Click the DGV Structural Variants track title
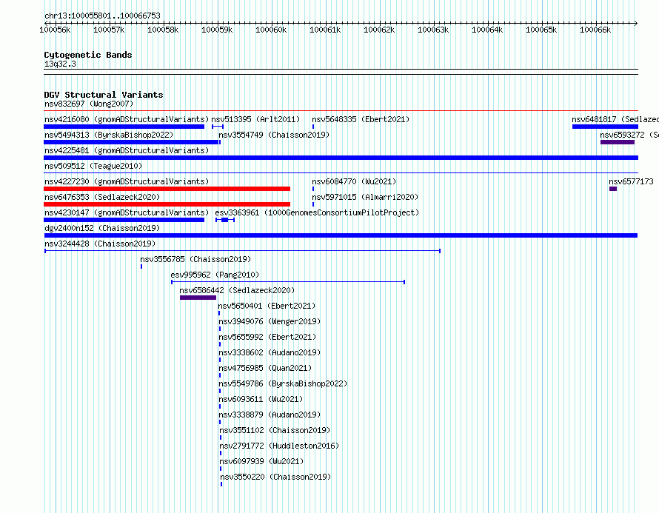 pos(104,95)
